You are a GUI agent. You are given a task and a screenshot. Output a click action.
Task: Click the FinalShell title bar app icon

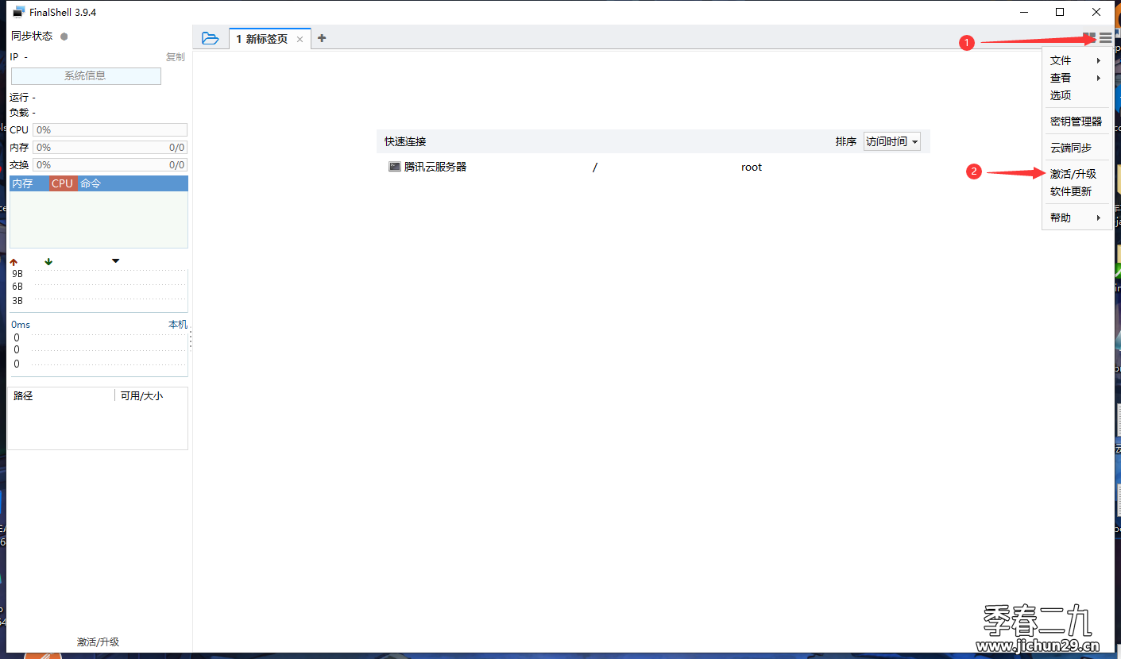[x=19, y=12]
